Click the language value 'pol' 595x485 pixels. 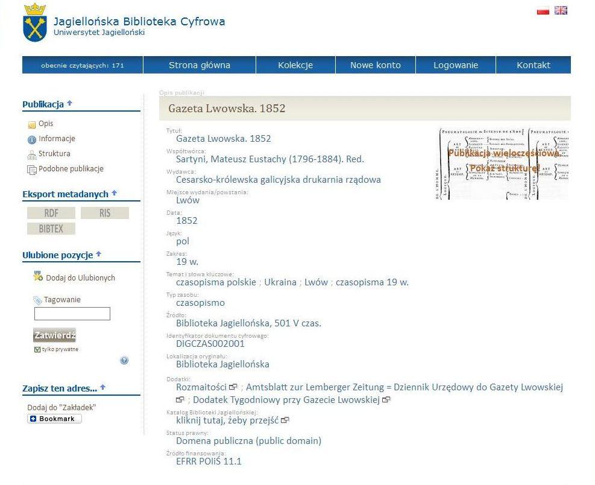pyautogui.click(x=183, y=241)
